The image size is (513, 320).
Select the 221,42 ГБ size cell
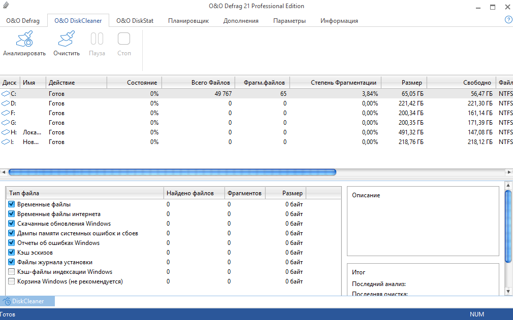click(411, 103)
